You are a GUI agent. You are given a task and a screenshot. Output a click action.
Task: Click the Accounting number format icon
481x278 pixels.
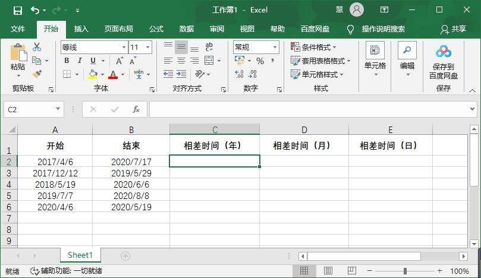[x=240, y=60]
